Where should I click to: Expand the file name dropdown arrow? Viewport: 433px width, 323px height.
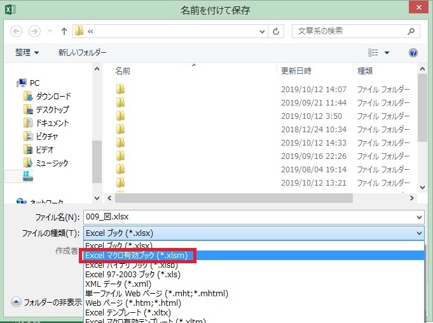[x=419, y=217]
